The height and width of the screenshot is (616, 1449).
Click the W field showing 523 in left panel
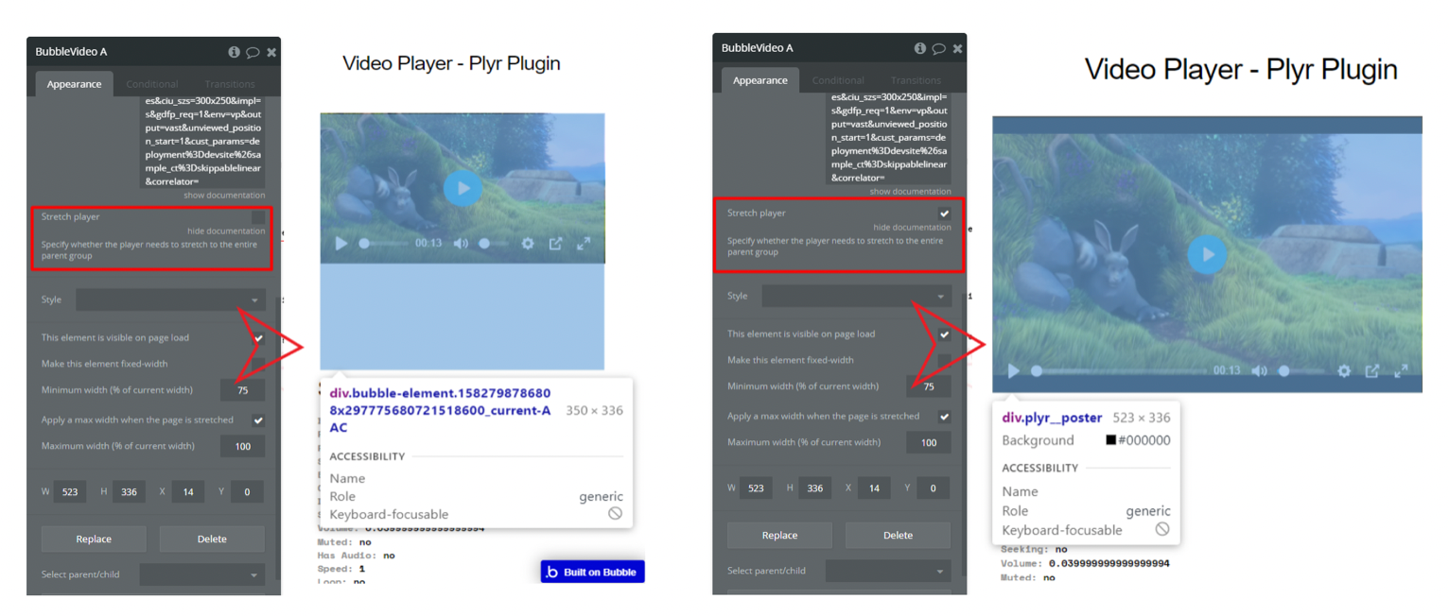[71, 492]
